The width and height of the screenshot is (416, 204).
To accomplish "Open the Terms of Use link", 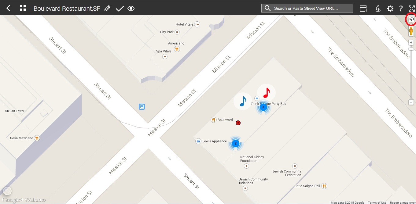I will [x=377, y=202].
